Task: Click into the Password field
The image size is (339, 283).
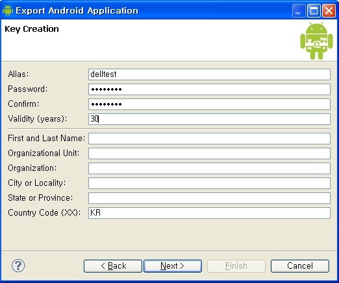Action: coord(209,89)
